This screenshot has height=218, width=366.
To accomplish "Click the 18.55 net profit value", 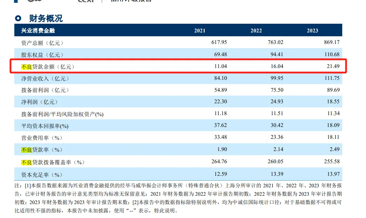I will 333,102.
